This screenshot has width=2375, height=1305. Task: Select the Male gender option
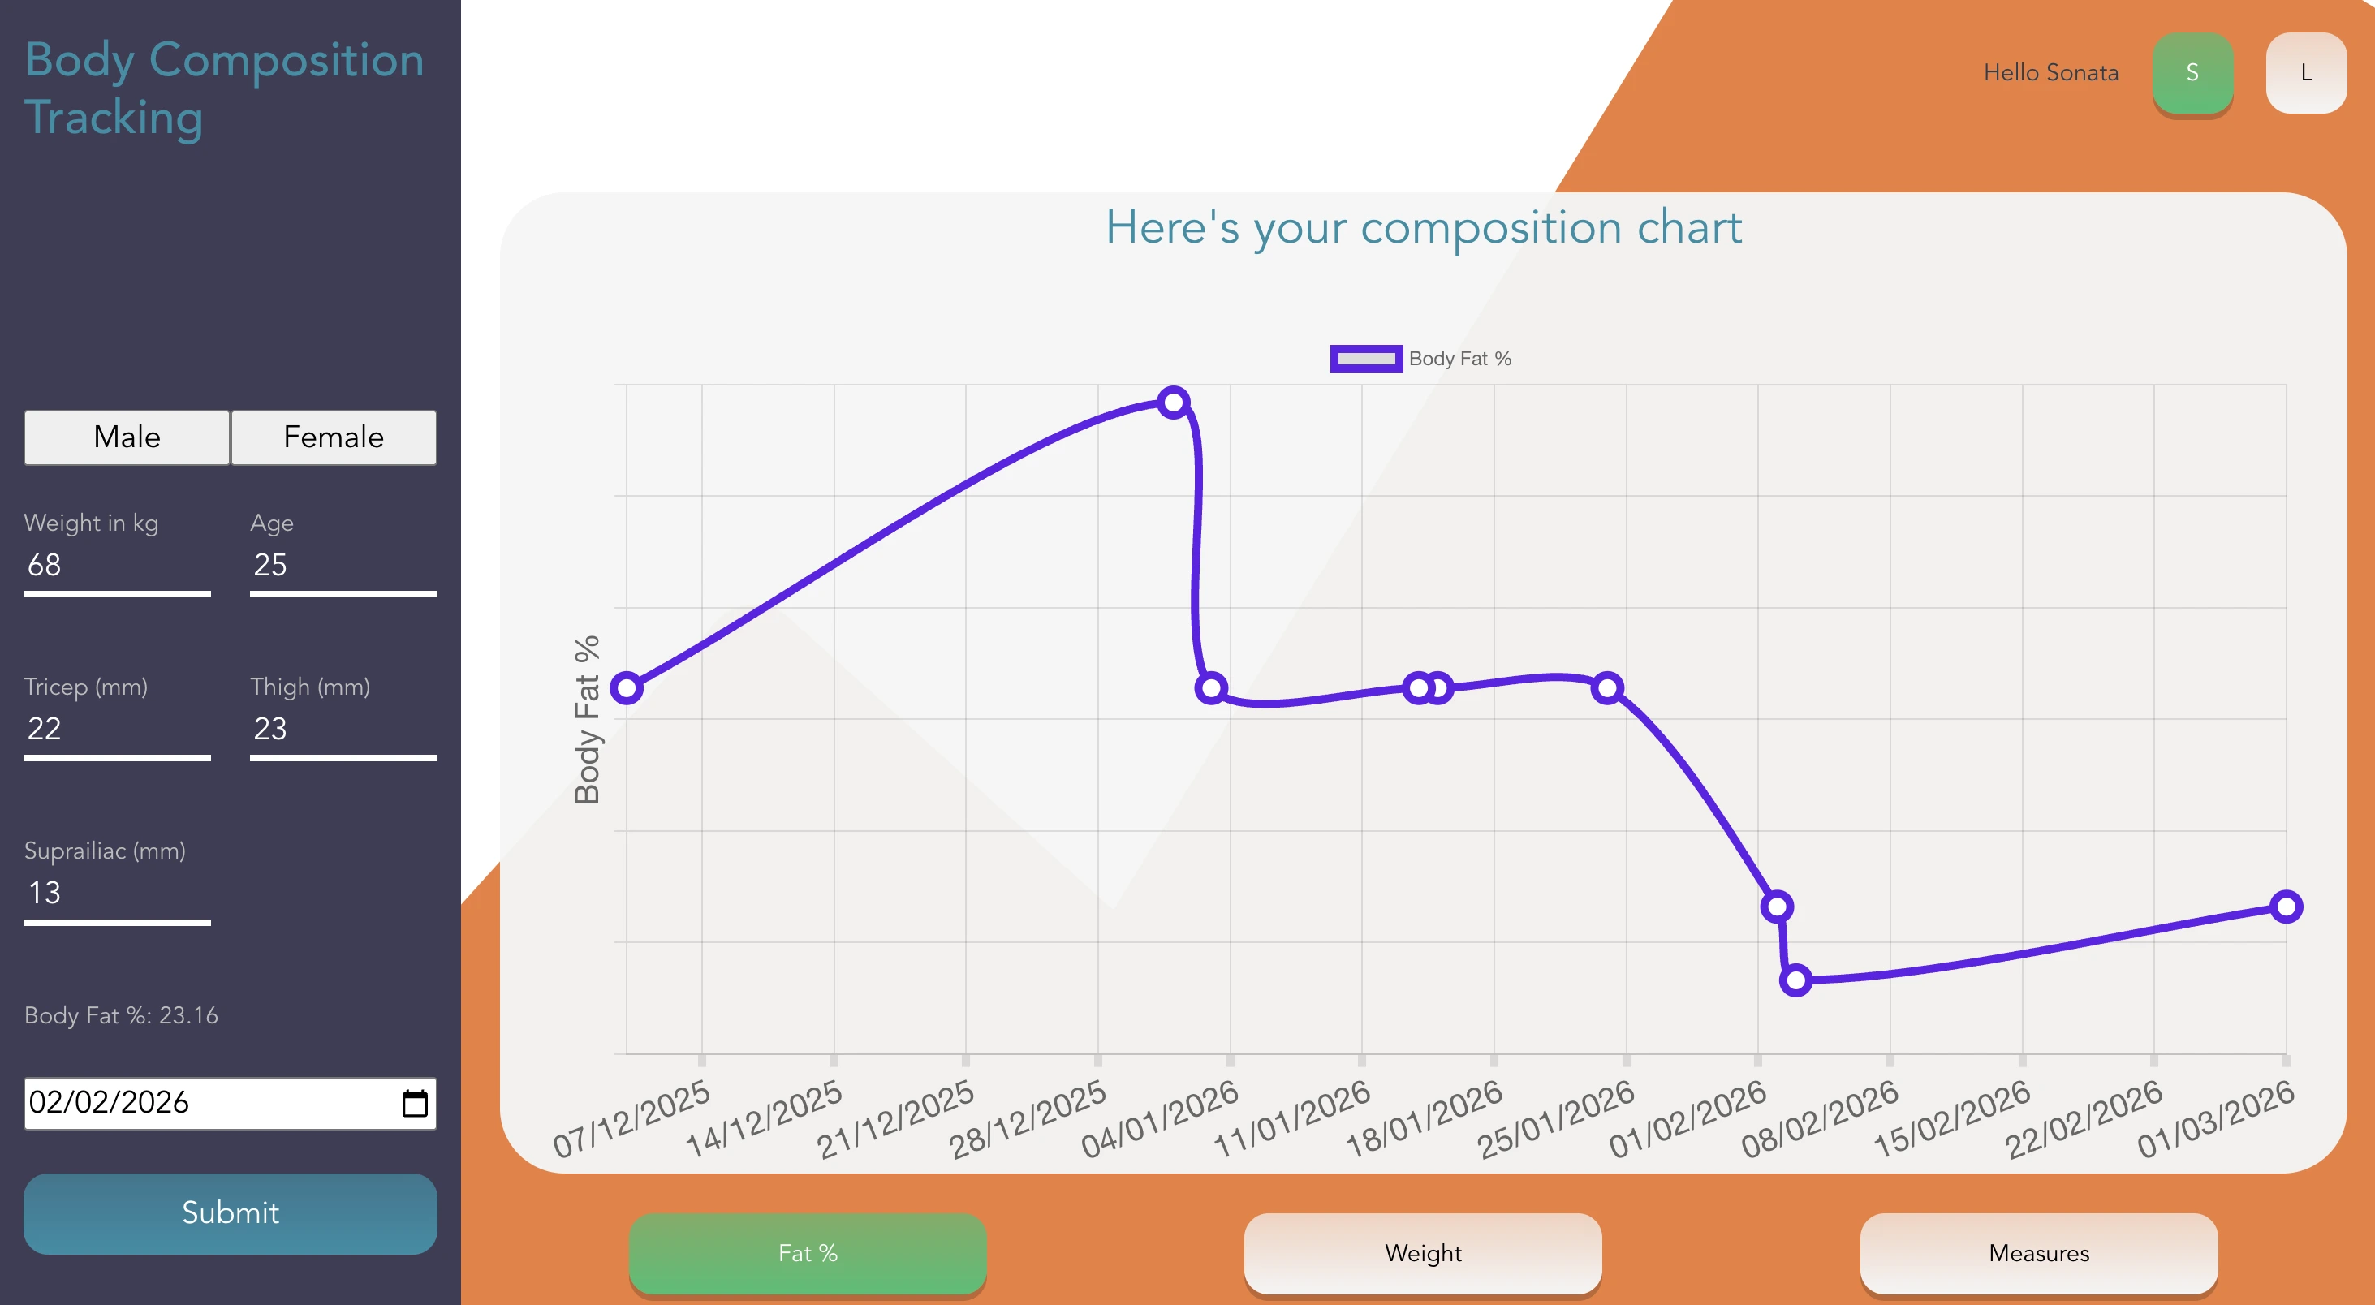pyautogui.click(x=127, y=437)
